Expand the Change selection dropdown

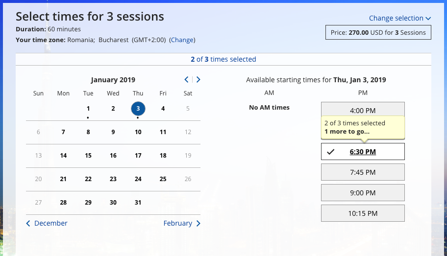pyautogui.click(x=400, y=18)
